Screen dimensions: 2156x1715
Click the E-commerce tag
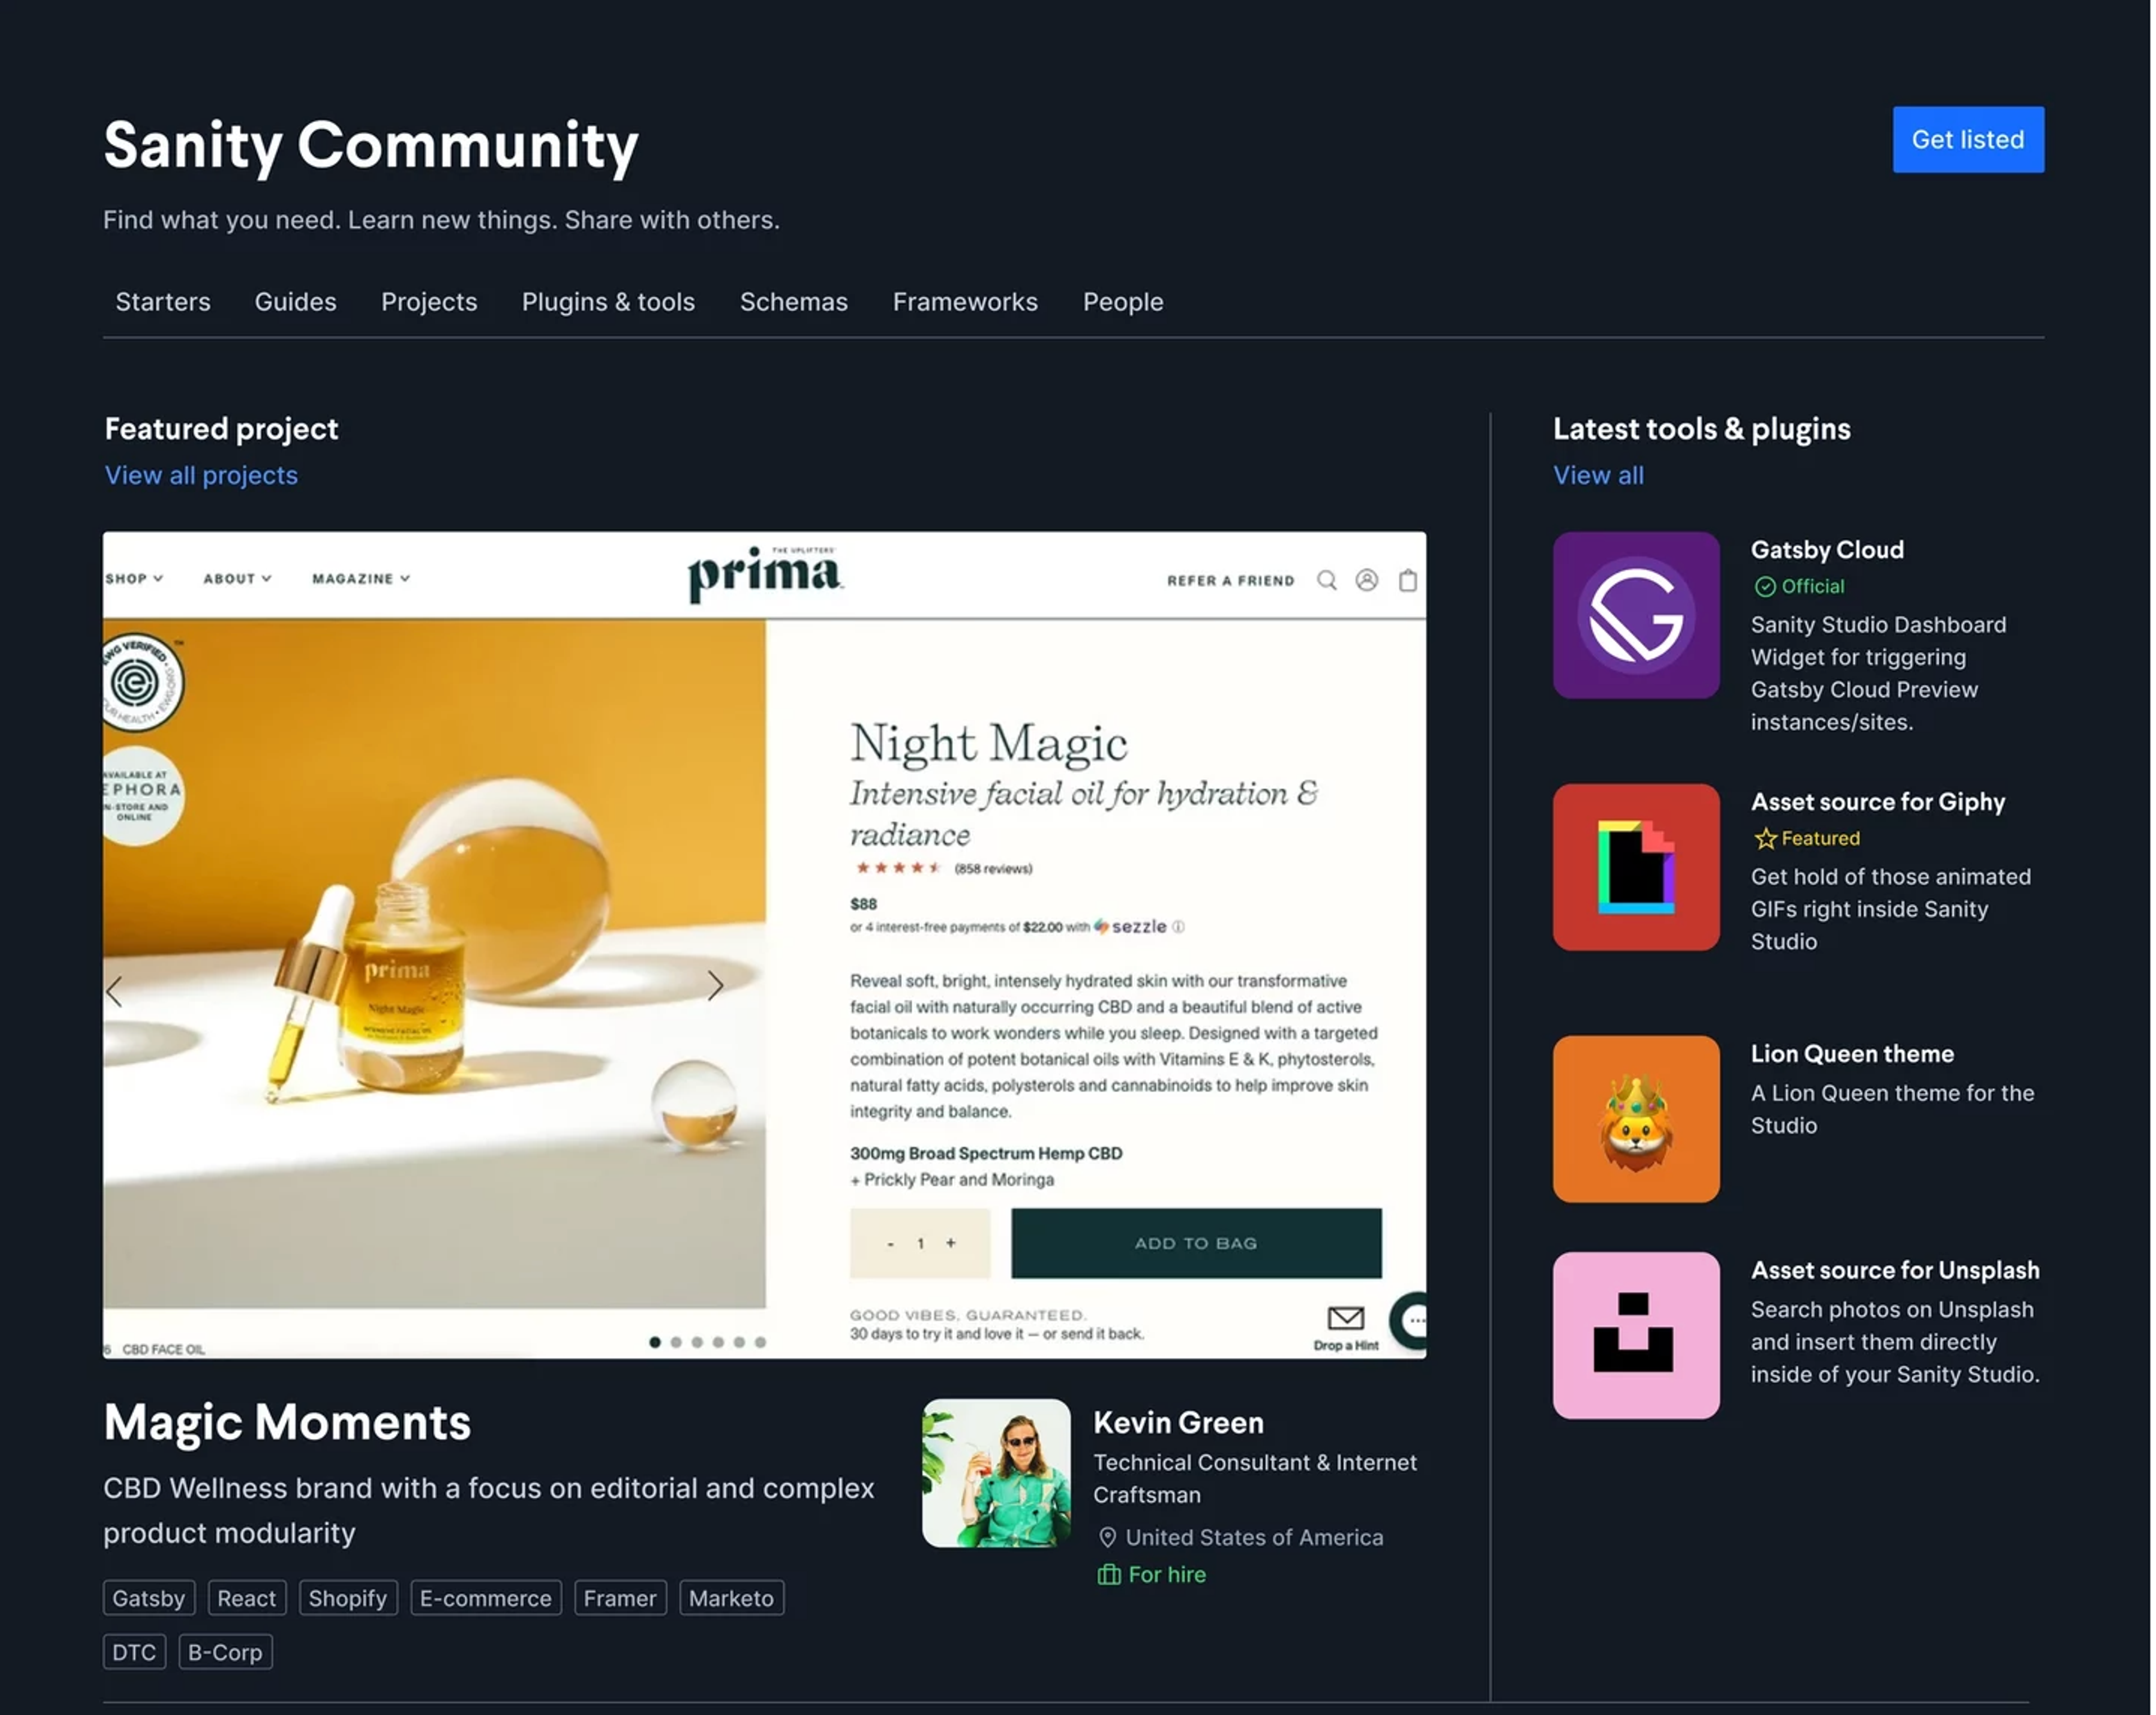(486, 1598)
